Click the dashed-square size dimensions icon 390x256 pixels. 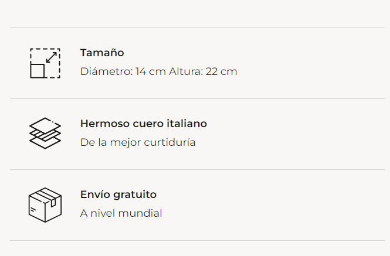click(45, 63)
